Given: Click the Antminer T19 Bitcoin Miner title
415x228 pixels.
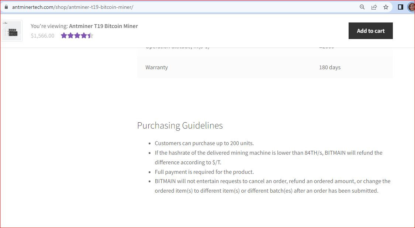Looking at the screenshot, I should click(x=103, y=26).
